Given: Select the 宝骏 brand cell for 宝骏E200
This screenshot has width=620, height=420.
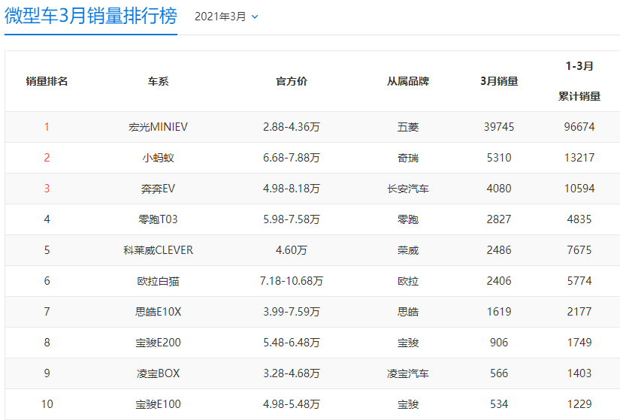Looking at the screenshot, I should coord(408,343).
